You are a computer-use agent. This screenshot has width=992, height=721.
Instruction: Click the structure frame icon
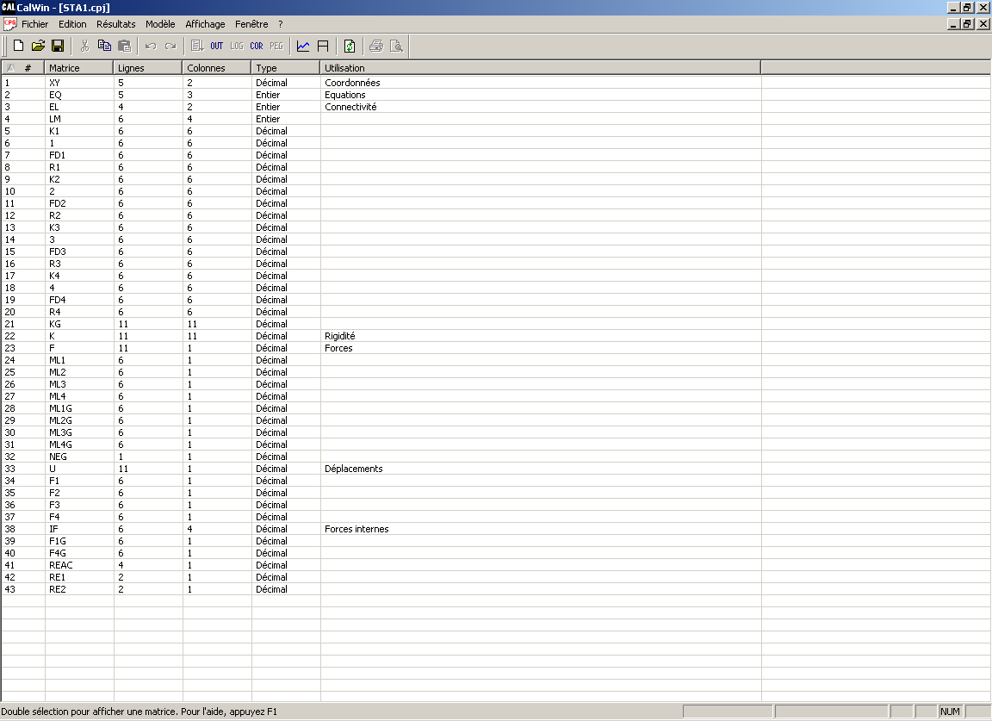pyautogui.click(x=323, y=46)
